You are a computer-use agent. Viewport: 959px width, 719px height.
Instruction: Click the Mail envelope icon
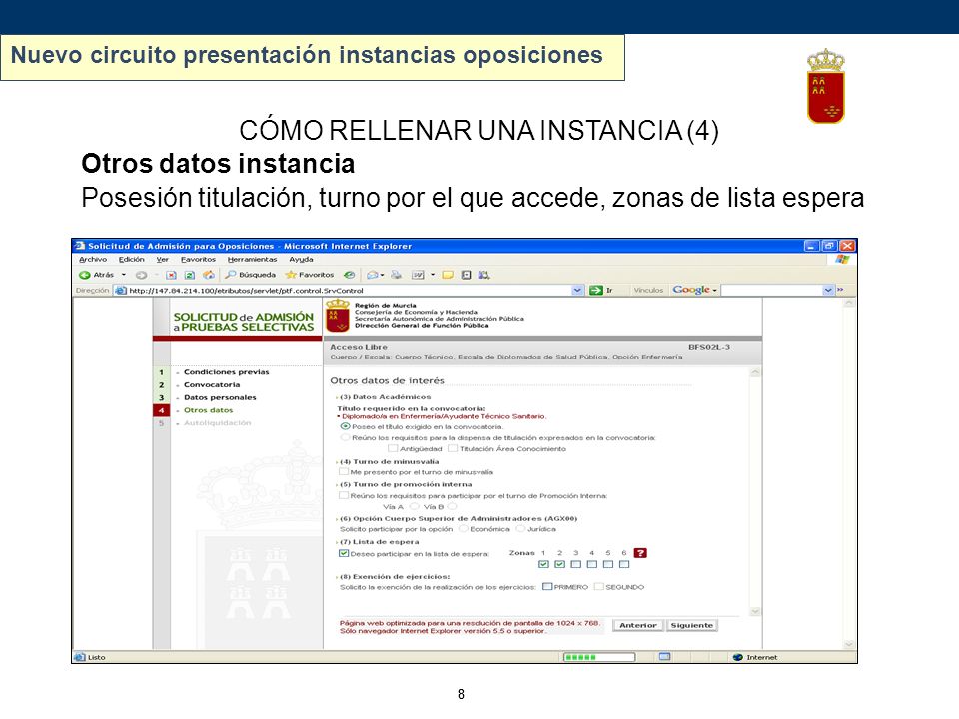click(x=372, y=276)
